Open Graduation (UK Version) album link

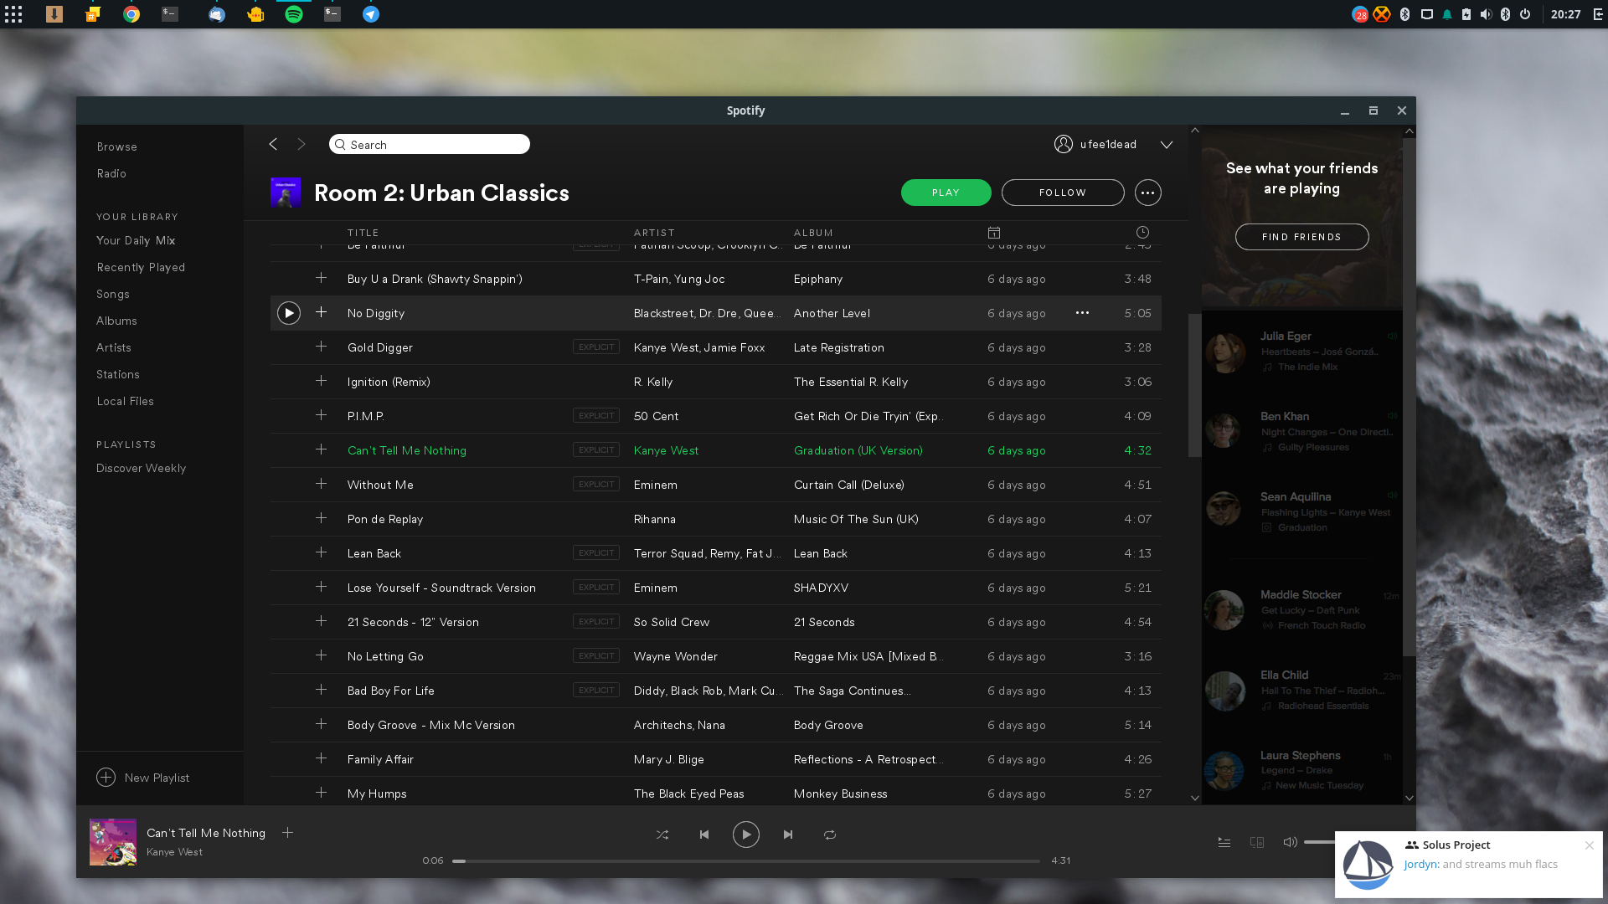[858, 450]
